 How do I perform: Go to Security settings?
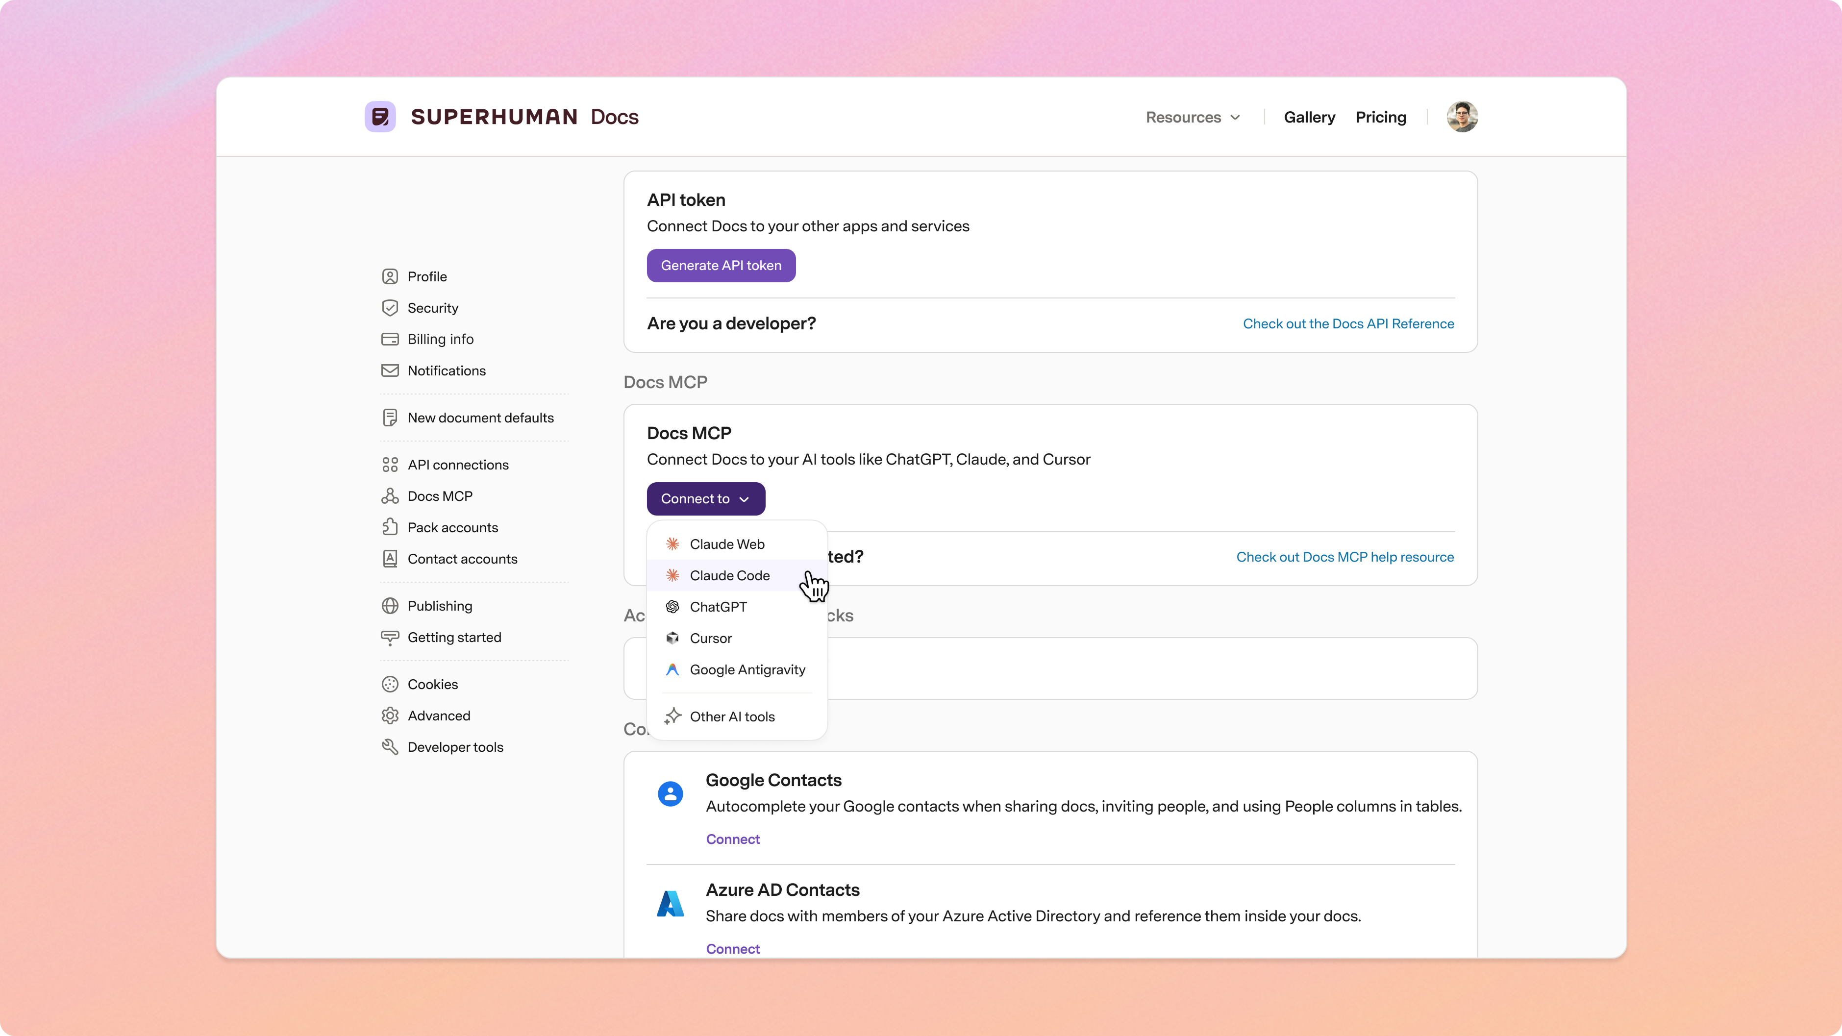pos(421,308)
